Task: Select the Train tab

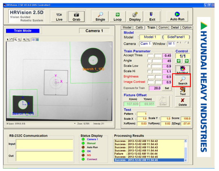Action: point(151,27)
